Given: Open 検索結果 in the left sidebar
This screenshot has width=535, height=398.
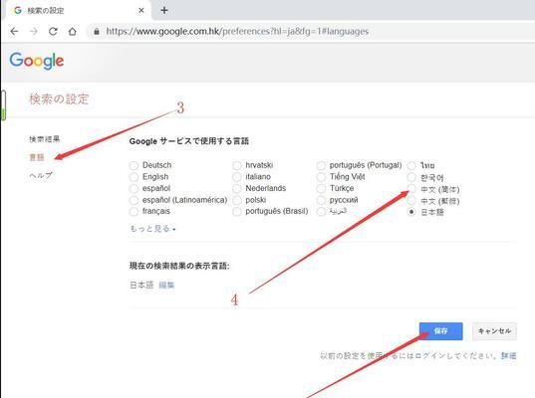Looking at the screenshot, I should point(45,139).
